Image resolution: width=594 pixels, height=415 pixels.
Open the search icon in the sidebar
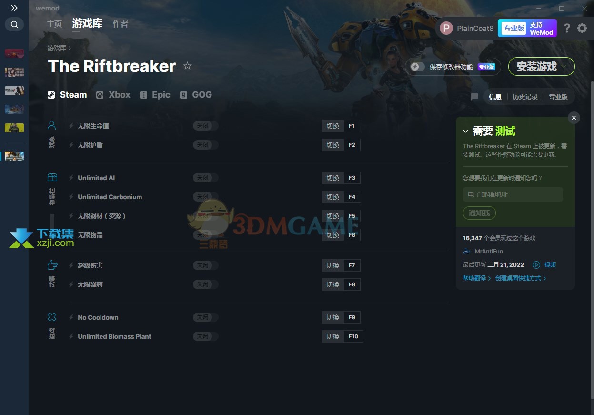coord(14,24)
